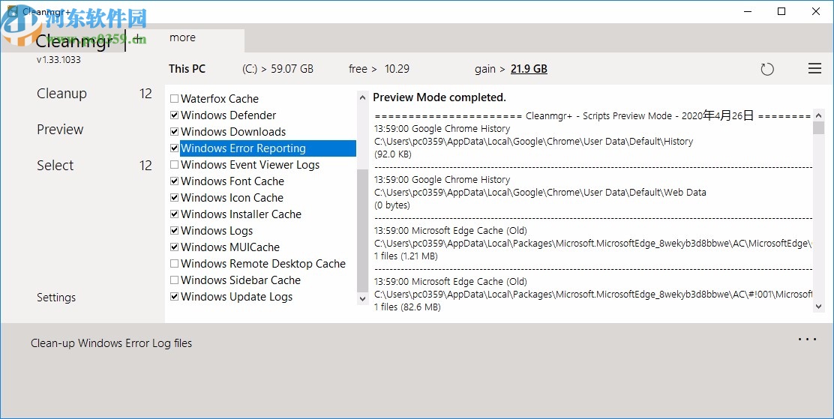This screenshot has height=419, width=834.
Task: Uncheck the Windows Logs checkbox
Action: [175, 231]
